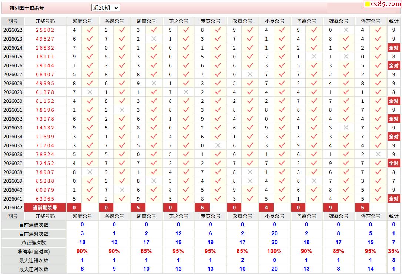Image resolution: width=402 pixels, height=276 pixels.
Task: Click the 全对 badge in row 2026024
Action: pos(393,48)
